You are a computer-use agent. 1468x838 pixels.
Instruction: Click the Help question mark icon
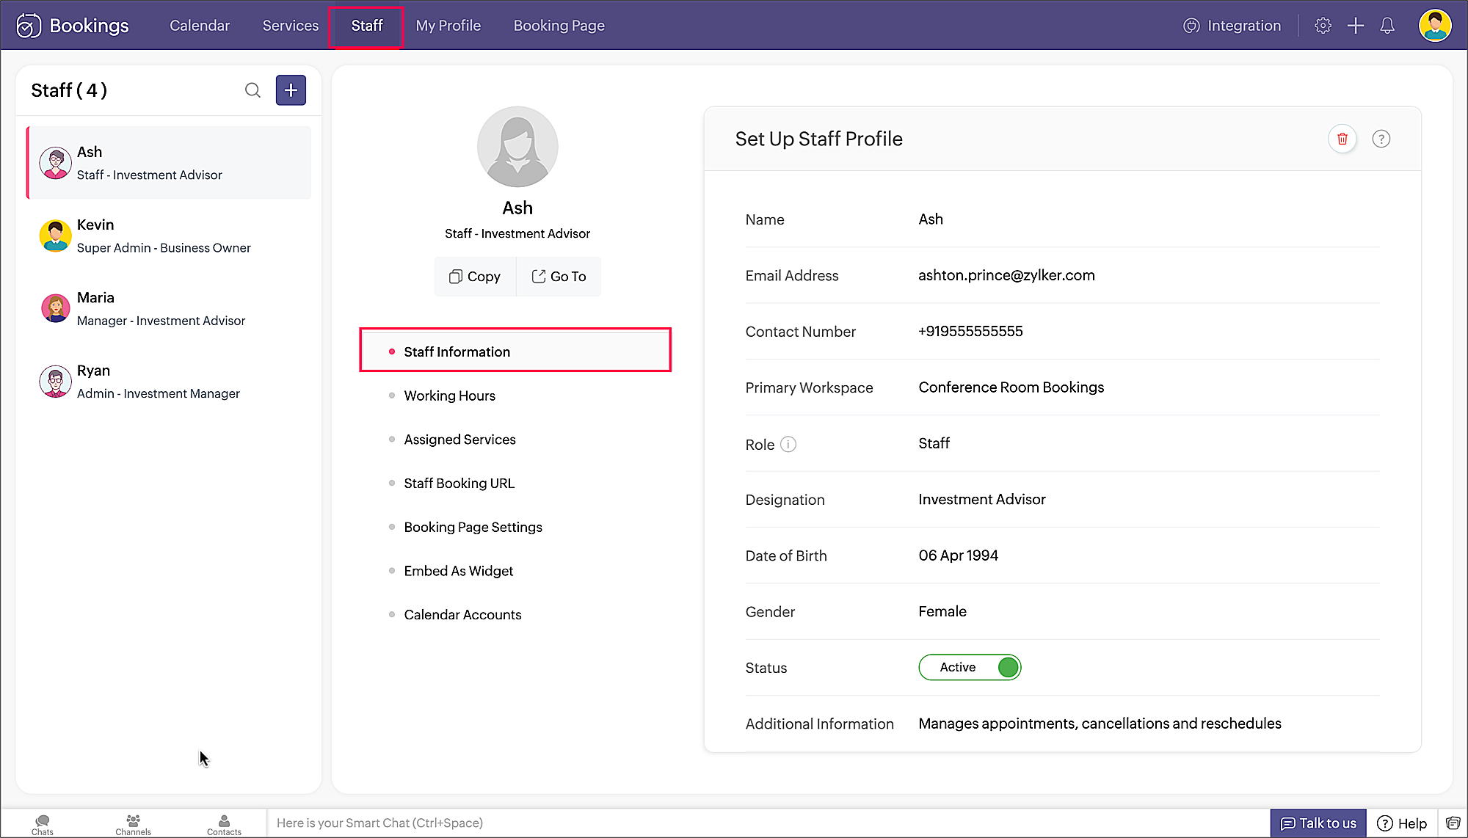1385,823
